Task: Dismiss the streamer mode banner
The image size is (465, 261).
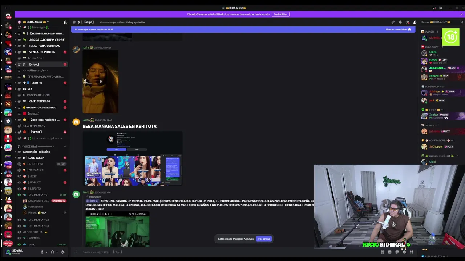Action: point(461,14)
